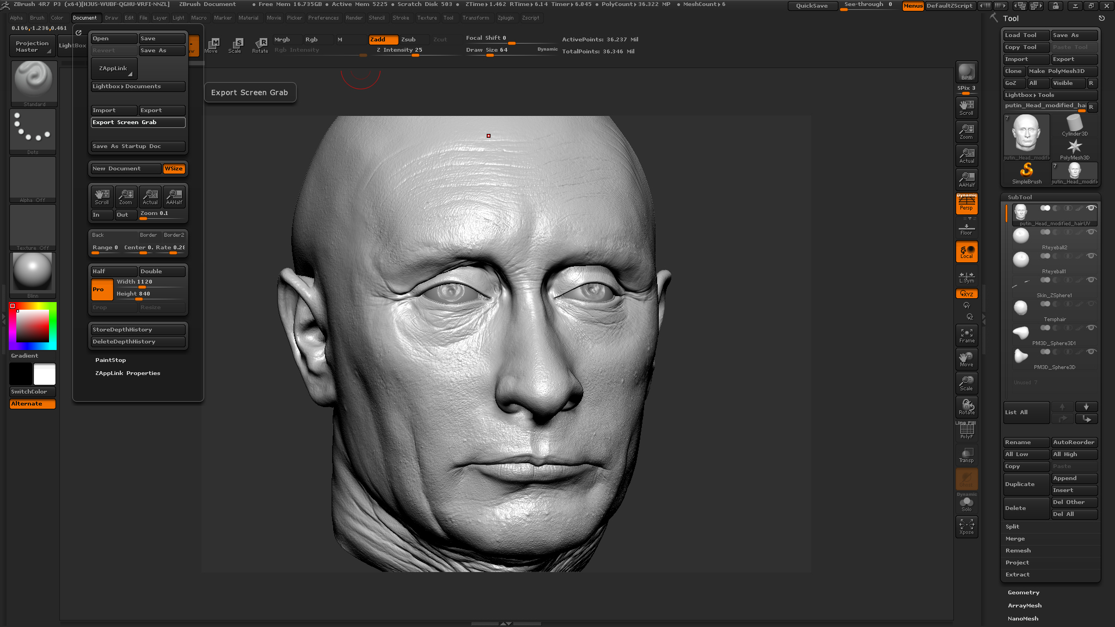The width and height of the screenshot is (1115, 627).
Task: Click the QuickSave button
Action: tap(812, 6)
